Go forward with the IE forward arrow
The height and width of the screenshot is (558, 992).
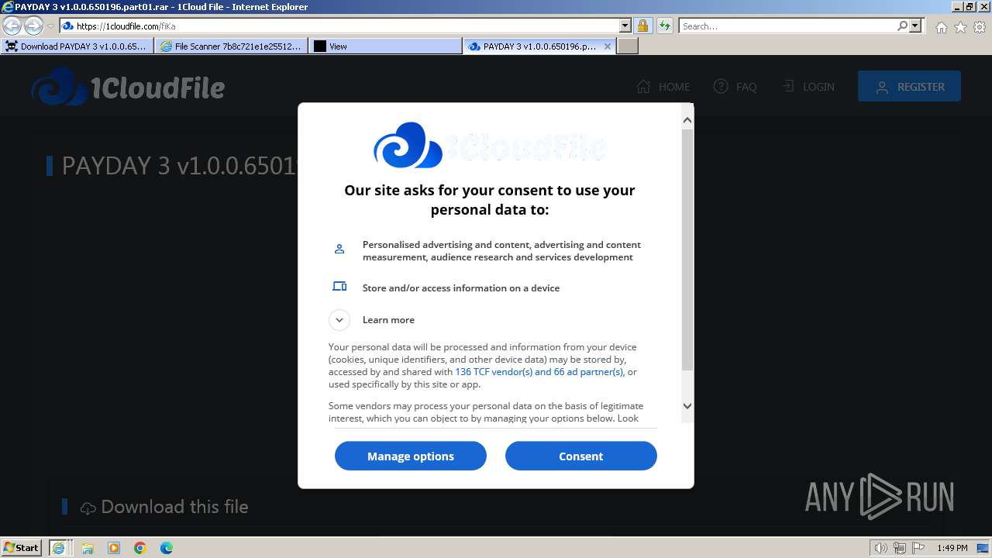tap(33, 26)
